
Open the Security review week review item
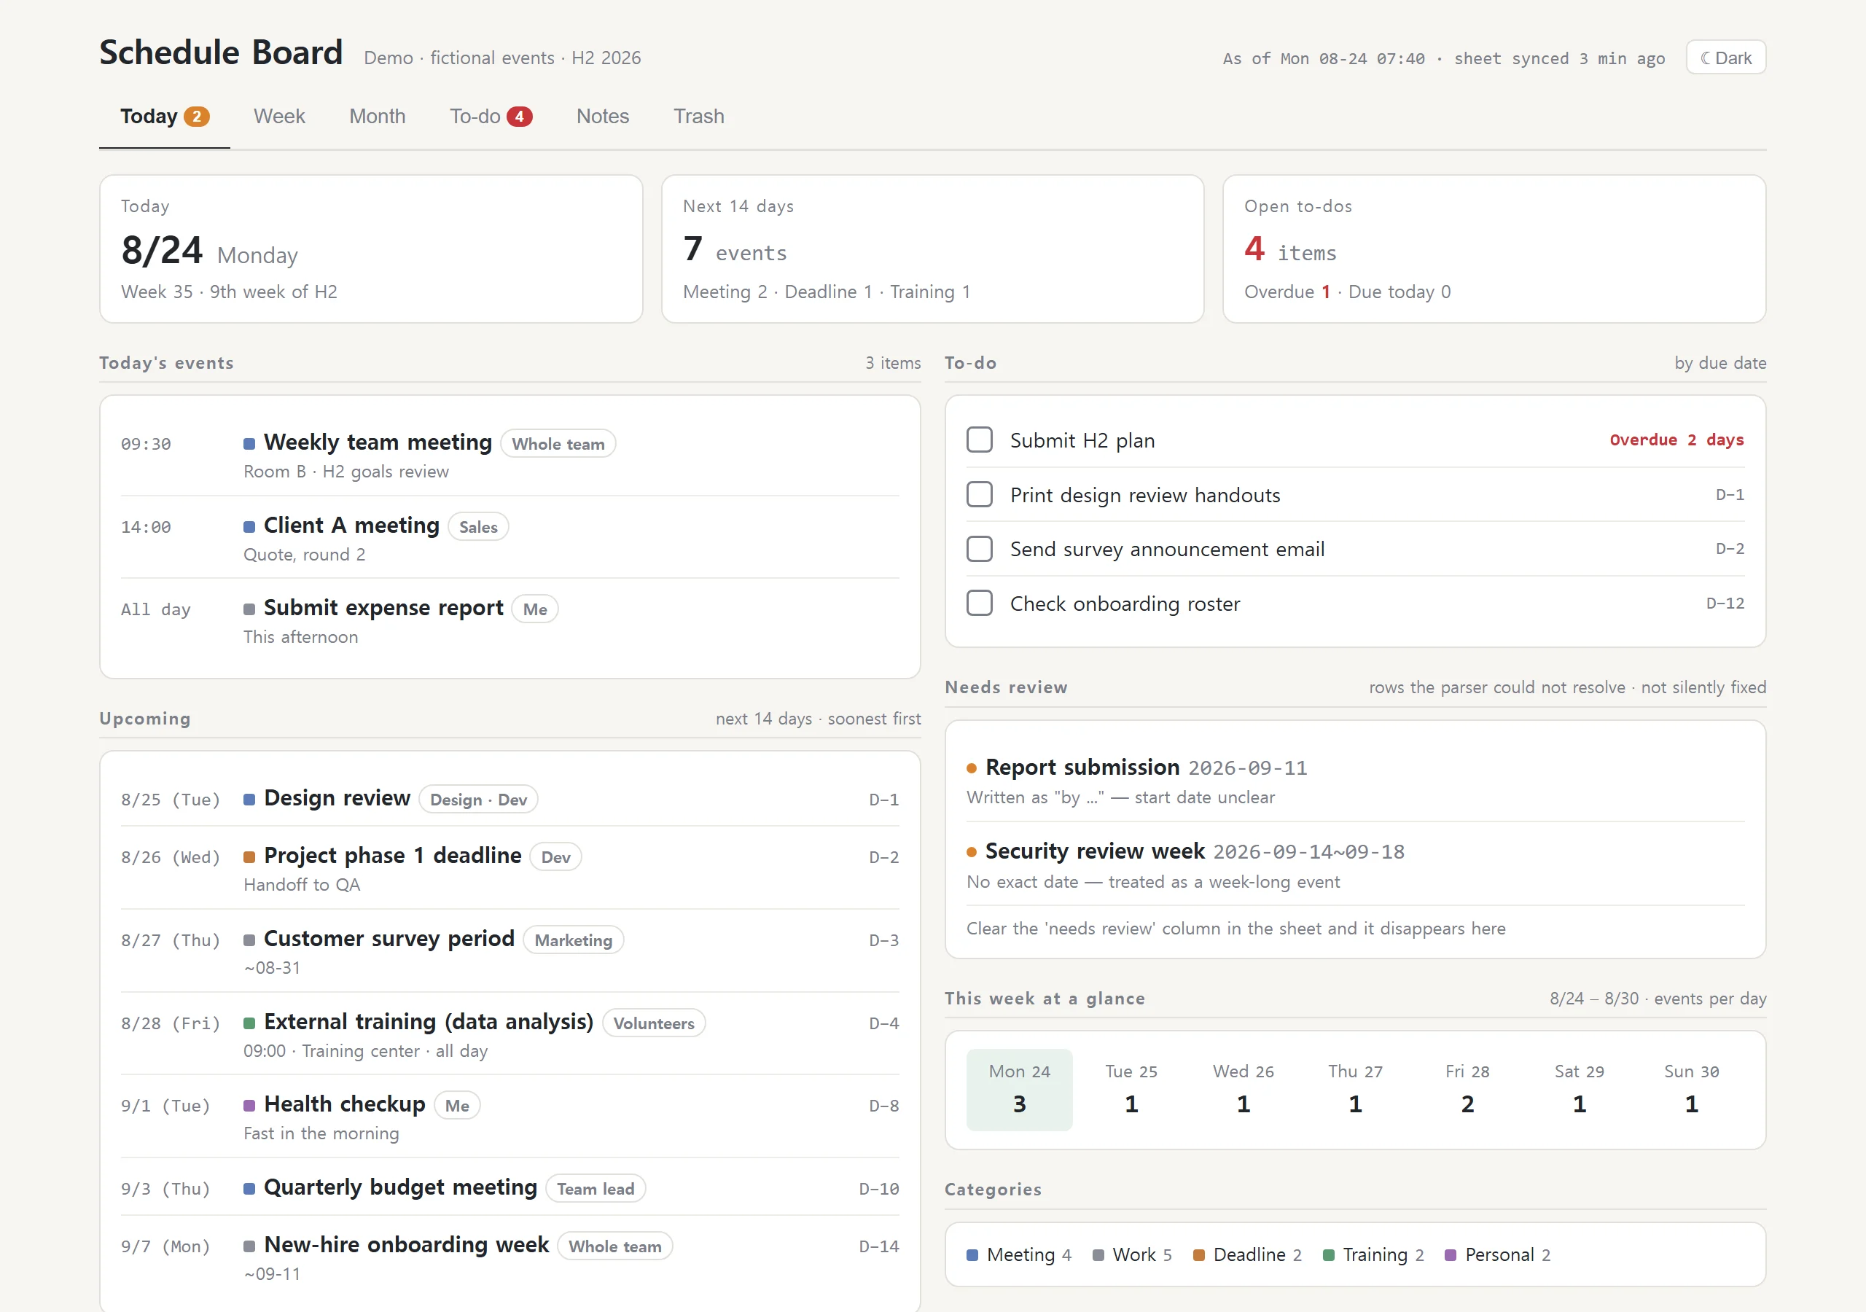click(1355, 865)
